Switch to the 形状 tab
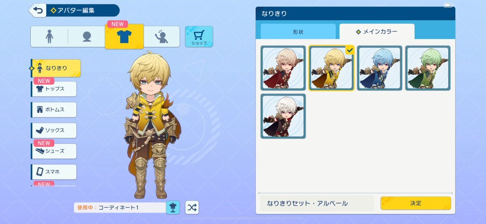The width and height of the screenshot is (486, 224). click(298, 32)
